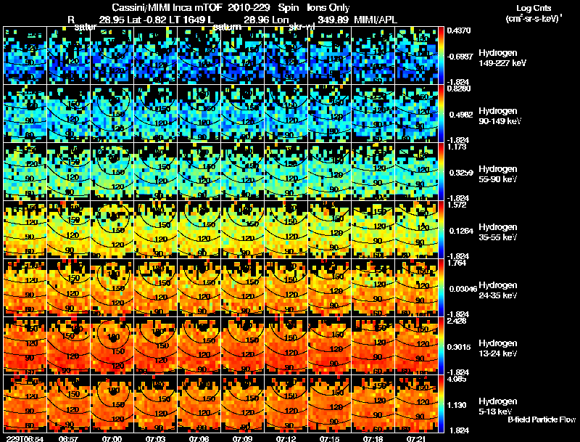Select the colorbar value '0.8280'
The height and width of the screenshot is (442, 580).
tap(459, 89)
